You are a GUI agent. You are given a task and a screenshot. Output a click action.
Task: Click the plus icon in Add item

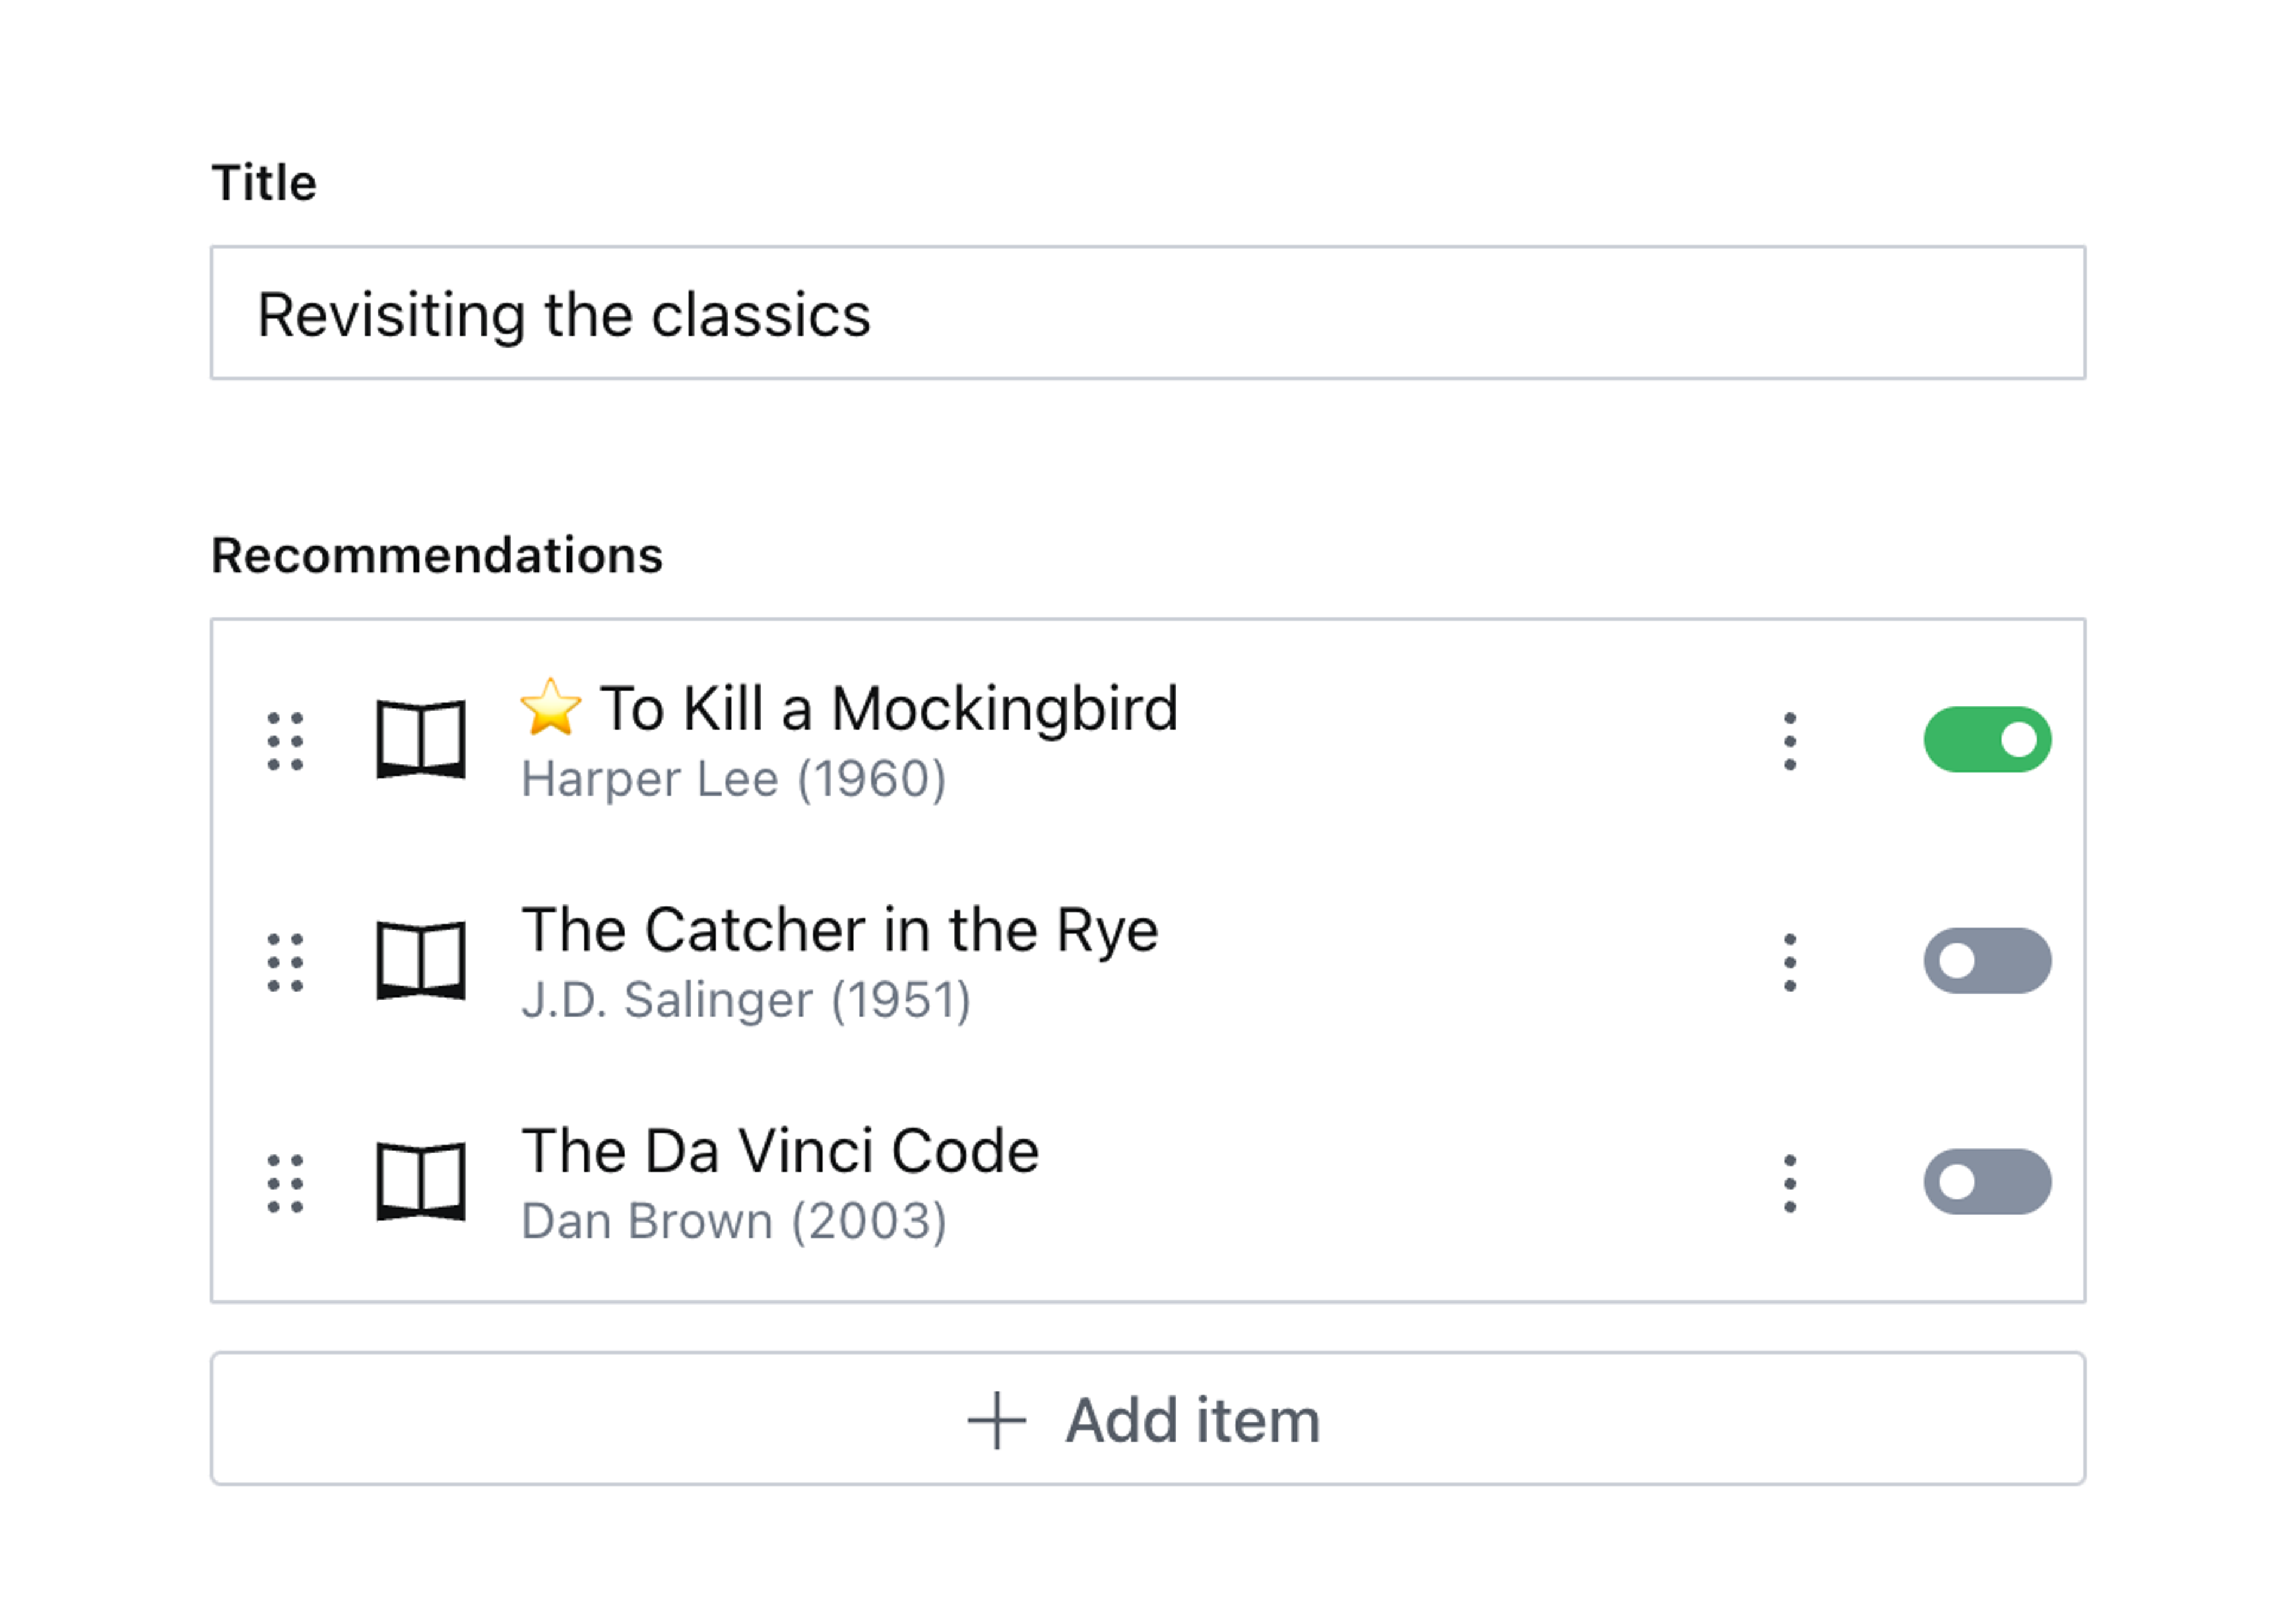(996, 1420)
